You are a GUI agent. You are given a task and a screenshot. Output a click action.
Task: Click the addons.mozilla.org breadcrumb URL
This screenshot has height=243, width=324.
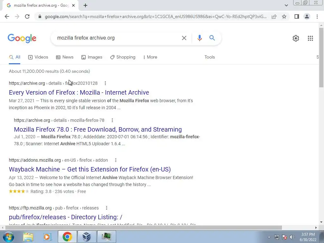58,160
